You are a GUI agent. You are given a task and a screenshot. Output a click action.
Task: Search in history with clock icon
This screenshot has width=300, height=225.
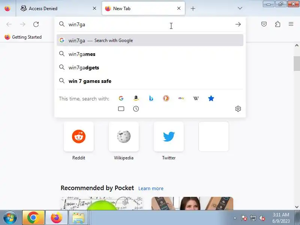click(x=136, y=109)
